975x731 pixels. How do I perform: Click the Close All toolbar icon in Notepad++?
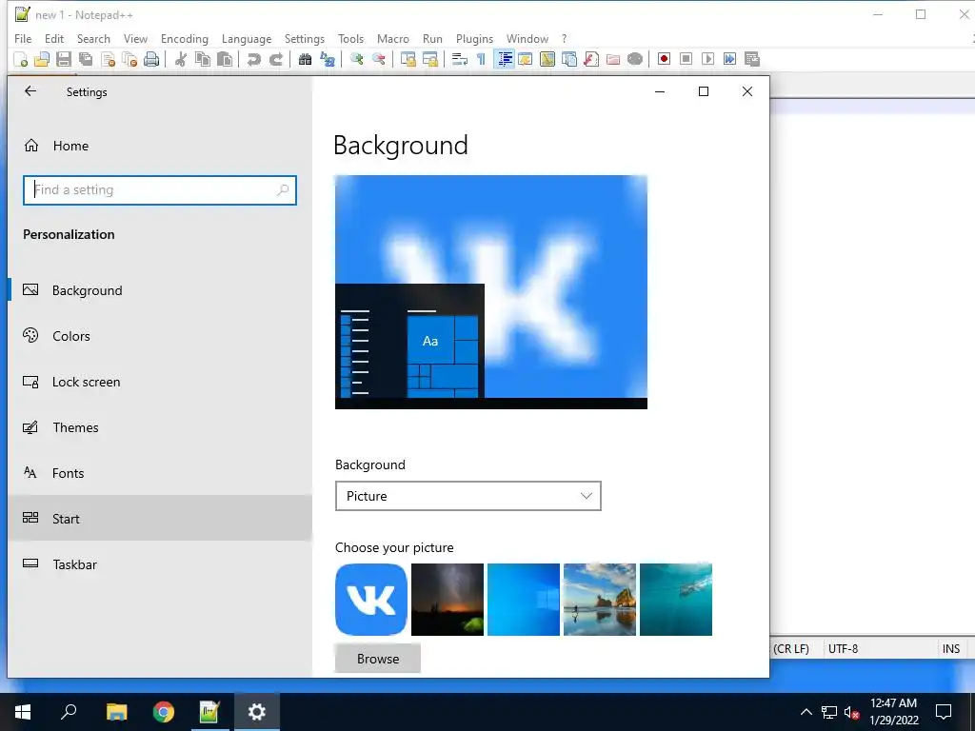tap(129, 59)
